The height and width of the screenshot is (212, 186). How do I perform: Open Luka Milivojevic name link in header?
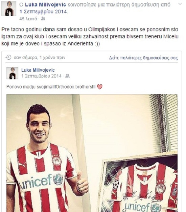pos(46,5)
